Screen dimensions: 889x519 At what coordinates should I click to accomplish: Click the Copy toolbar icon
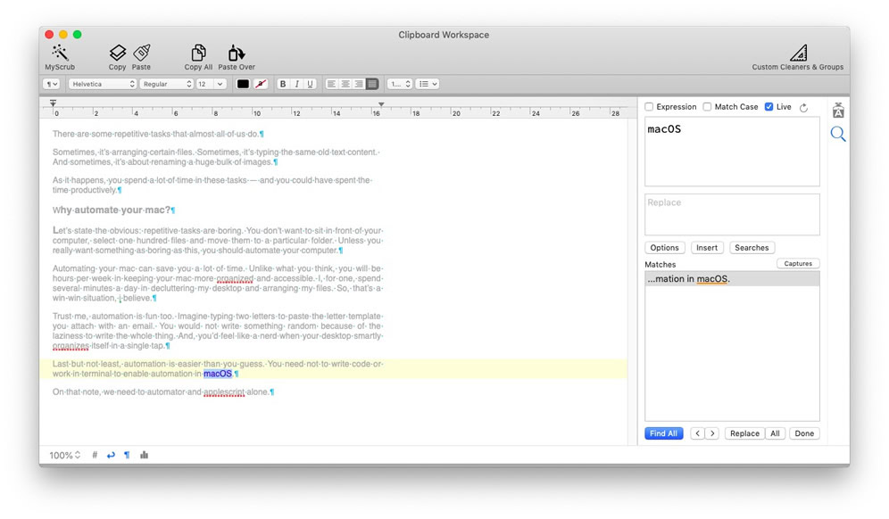(x=117, y=57)
